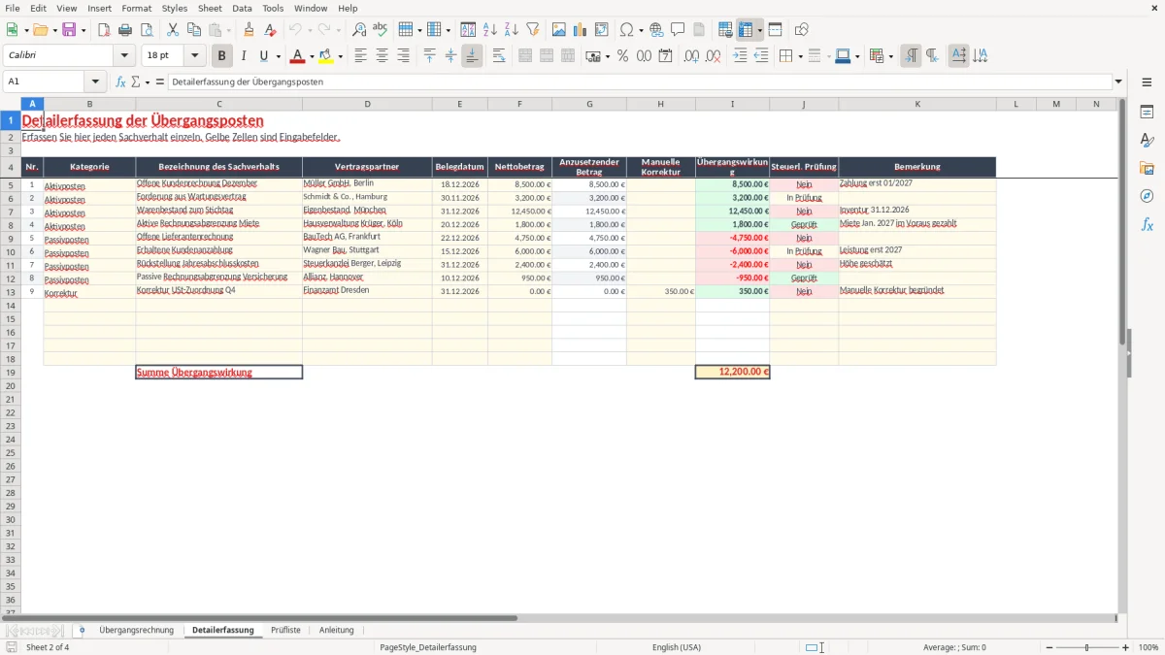Screen dimensions: 1165x655
Task: Select cell with 12,200.00 € total
Action: click(733, 372)
